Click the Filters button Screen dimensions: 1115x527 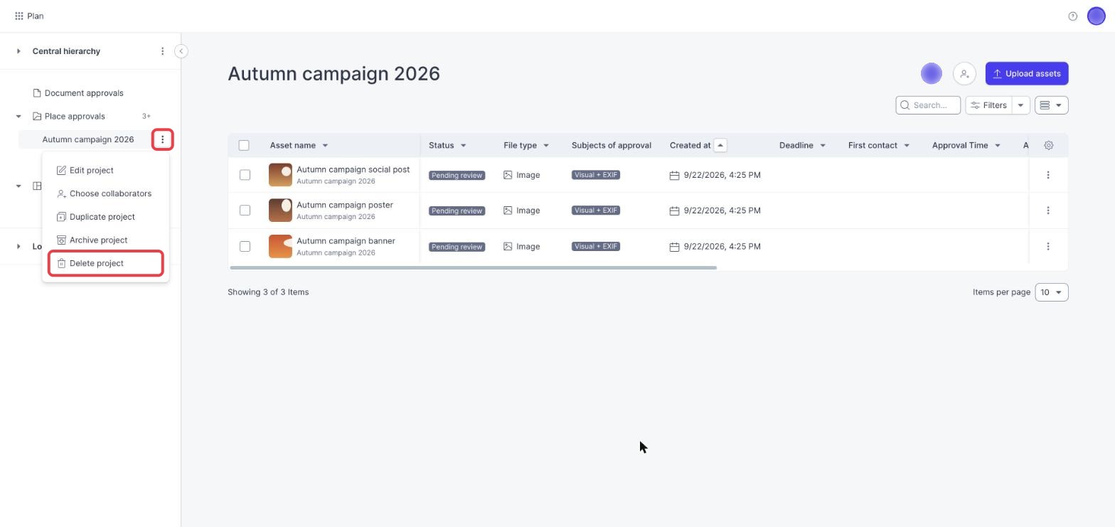[988, 105]
